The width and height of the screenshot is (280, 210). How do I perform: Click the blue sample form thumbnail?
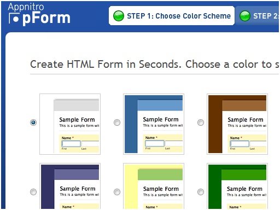point(154,124)
